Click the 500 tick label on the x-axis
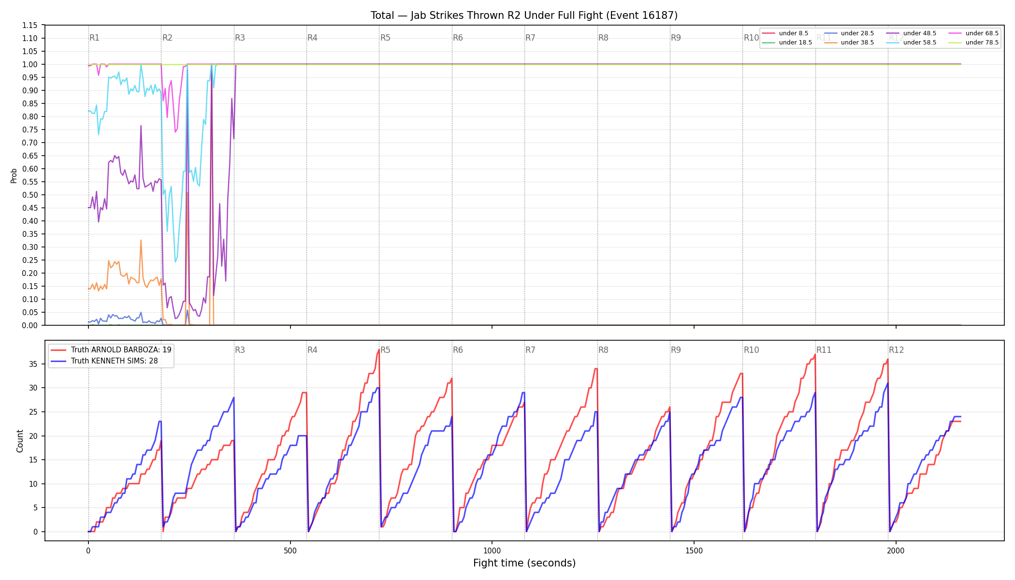 tap(290, 551)
